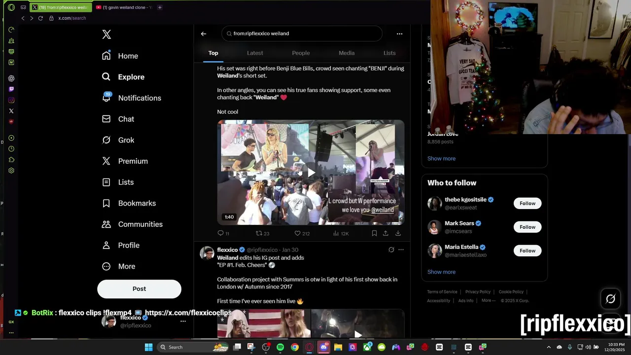Open ChatGPT in the Opera sidebar
The image size is (631, 355).
(x=11, y=78)
